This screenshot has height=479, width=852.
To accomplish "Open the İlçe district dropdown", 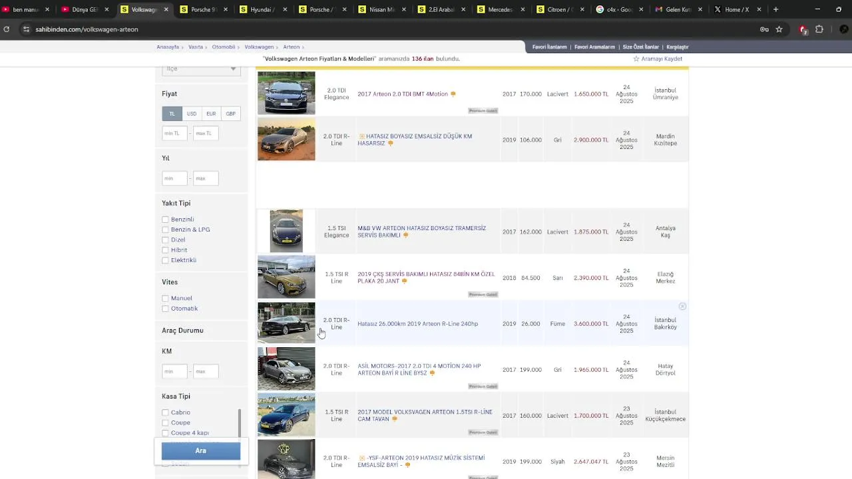I will tap(201, 69).
